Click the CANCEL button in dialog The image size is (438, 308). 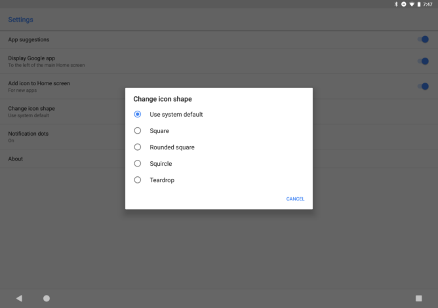[295, 199]
